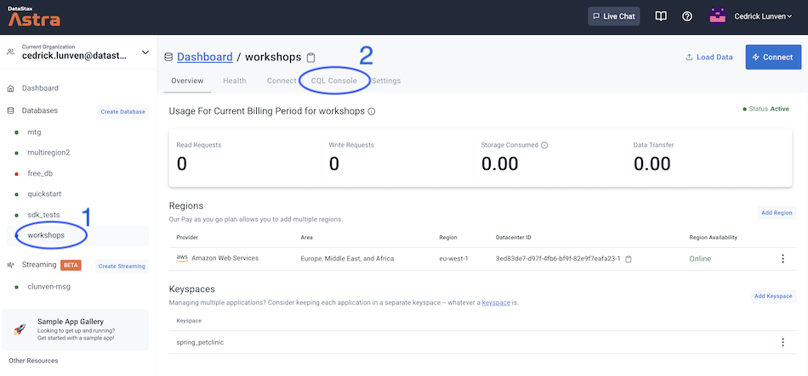Click Europe, Middle East, and Africa cell
This screenshot has width=808, height=376.
(347, 259)
